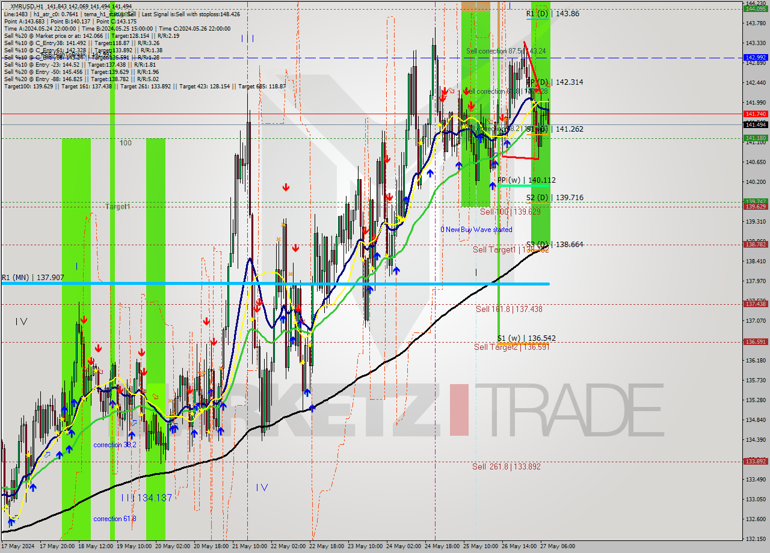Image resolution: width=770 pixels, height=553 pixels.
Task: Select the 'S2 (D) | 139.716' pivot label
Action: point(555,197)
